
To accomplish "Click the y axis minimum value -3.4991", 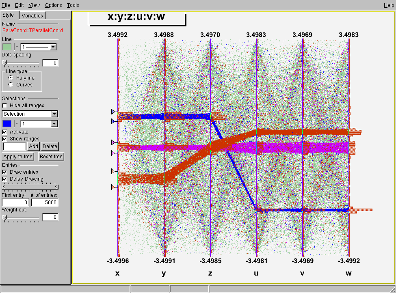I will (x=164, y=261).
